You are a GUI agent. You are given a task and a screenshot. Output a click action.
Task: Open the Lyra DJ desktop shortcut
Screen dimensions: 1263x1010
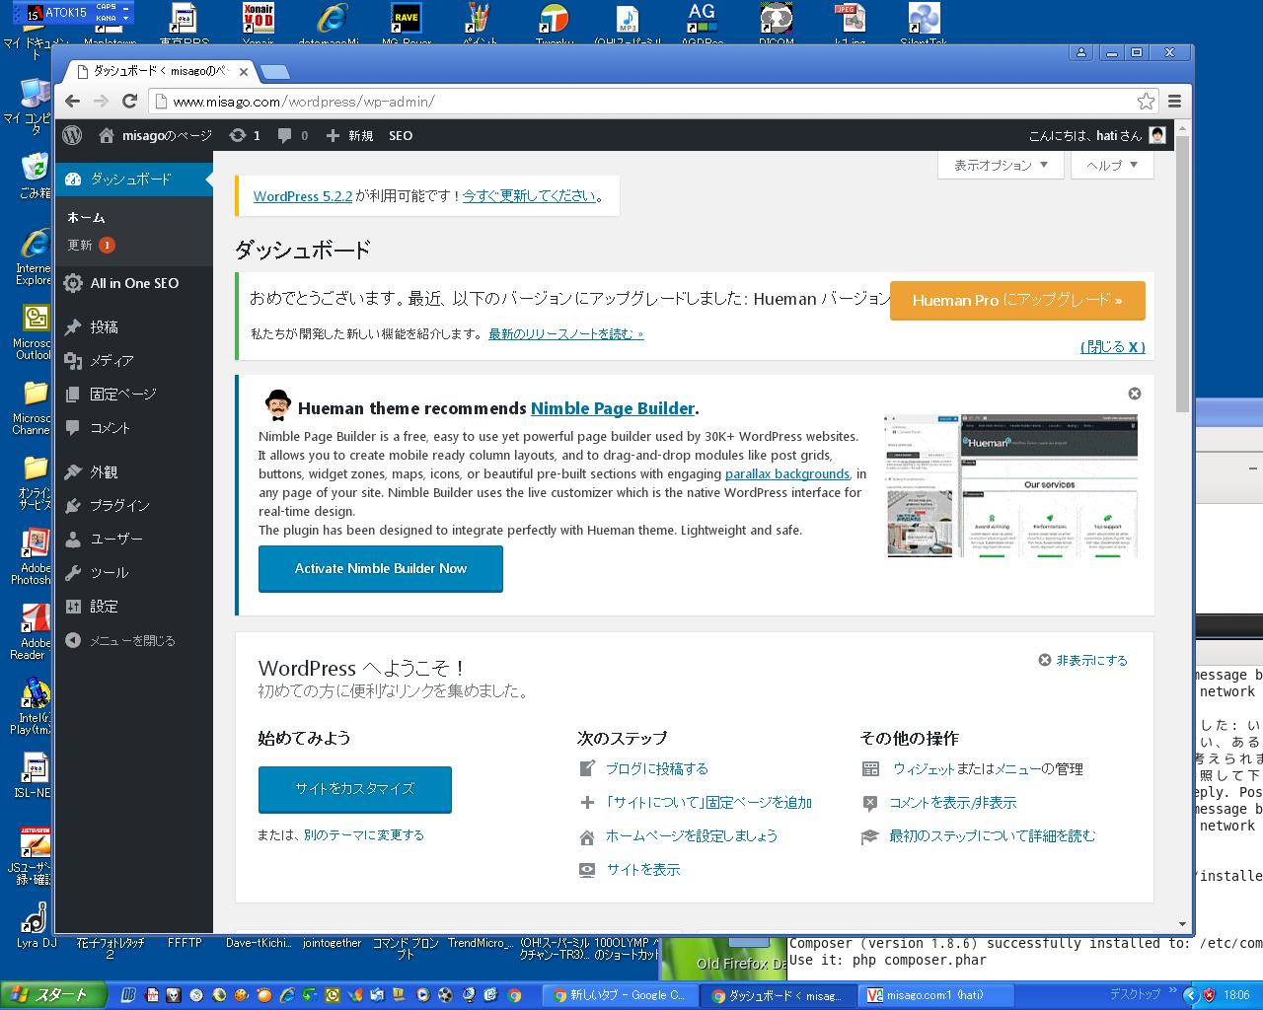point(36,926)
